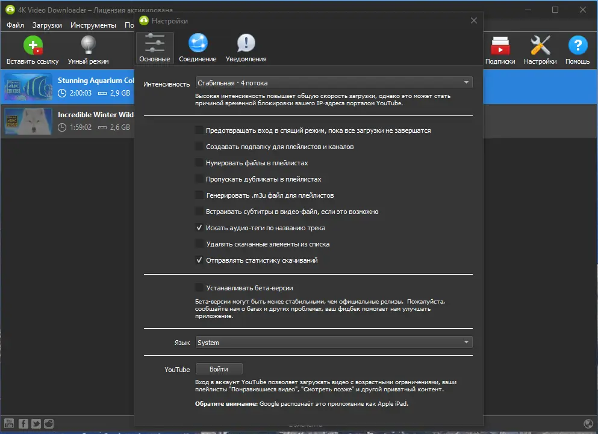Select Stunning Aquarium video thumbnail
This screenshot has width=598, height=434.
28,87
